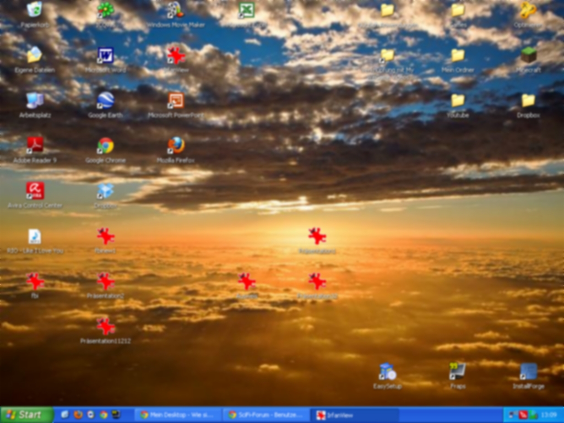Open the EasySetup desktop icon
This screenshot has width=564, height=423.
tap(387, 372)
